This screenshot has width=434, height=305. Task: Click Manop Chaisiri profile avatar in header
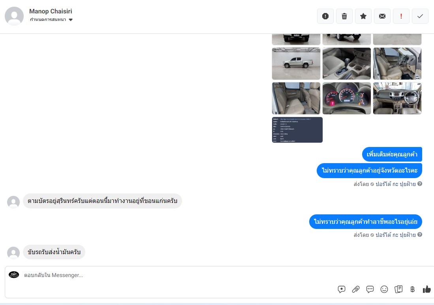coord(14,16)
